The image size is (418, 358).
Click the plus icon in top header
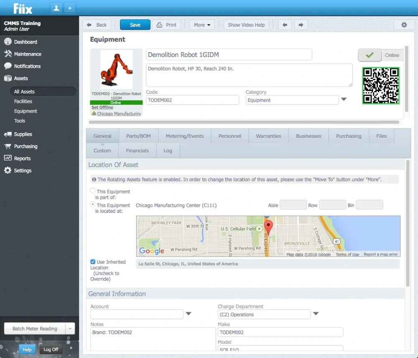coord(70,8)
